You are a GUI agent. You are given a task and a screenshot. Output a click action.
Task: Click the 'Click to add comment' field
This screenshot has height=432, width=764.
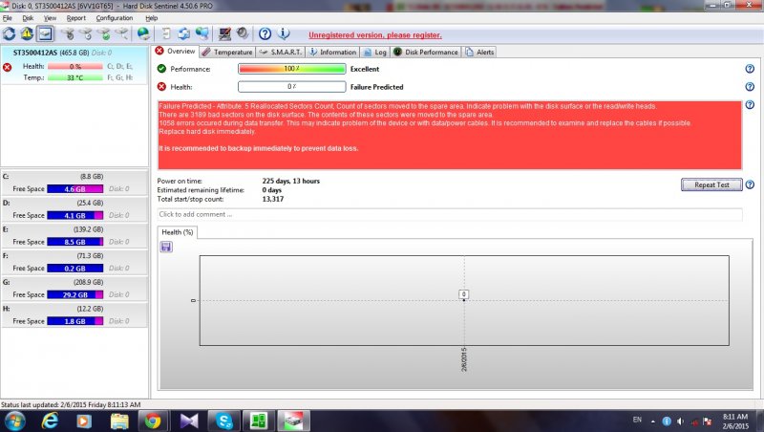[x=449, y=214]
